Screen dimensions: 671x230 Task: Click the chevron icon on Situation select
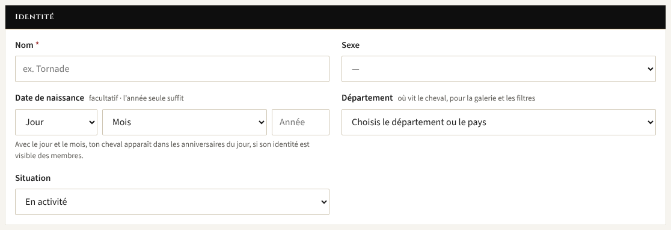pos(323,202)
